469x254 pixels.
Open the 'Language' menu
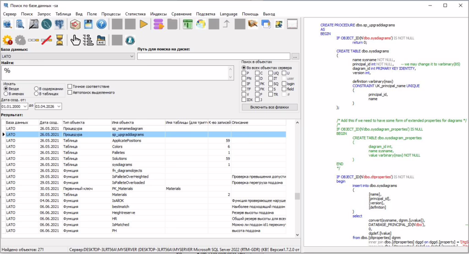pos(229,14)
